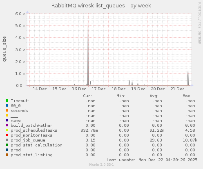Click the Munin 2.0.33-1 version footer
Image resolution: width=203 pixels, height=169 pixels.
pos(101,164)
